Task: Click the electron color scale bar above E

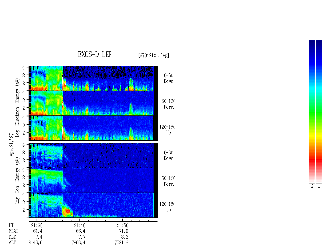Action: [312, 111]
